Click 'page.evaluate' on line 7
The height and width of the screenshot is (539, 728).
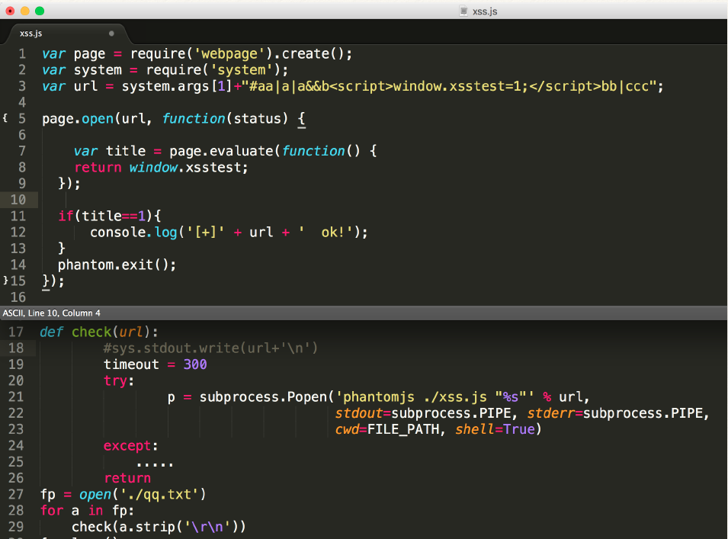[x=222, y=152]
